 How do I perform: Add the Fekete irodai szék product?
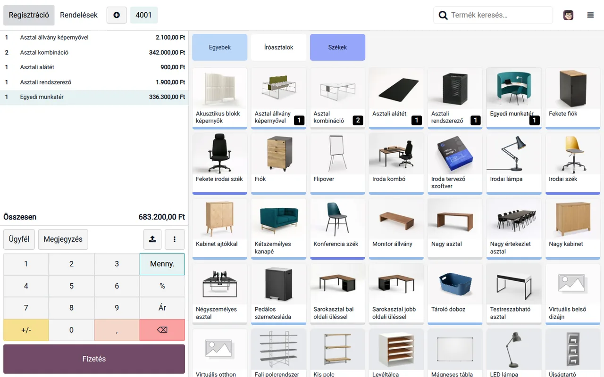point(220,164)
